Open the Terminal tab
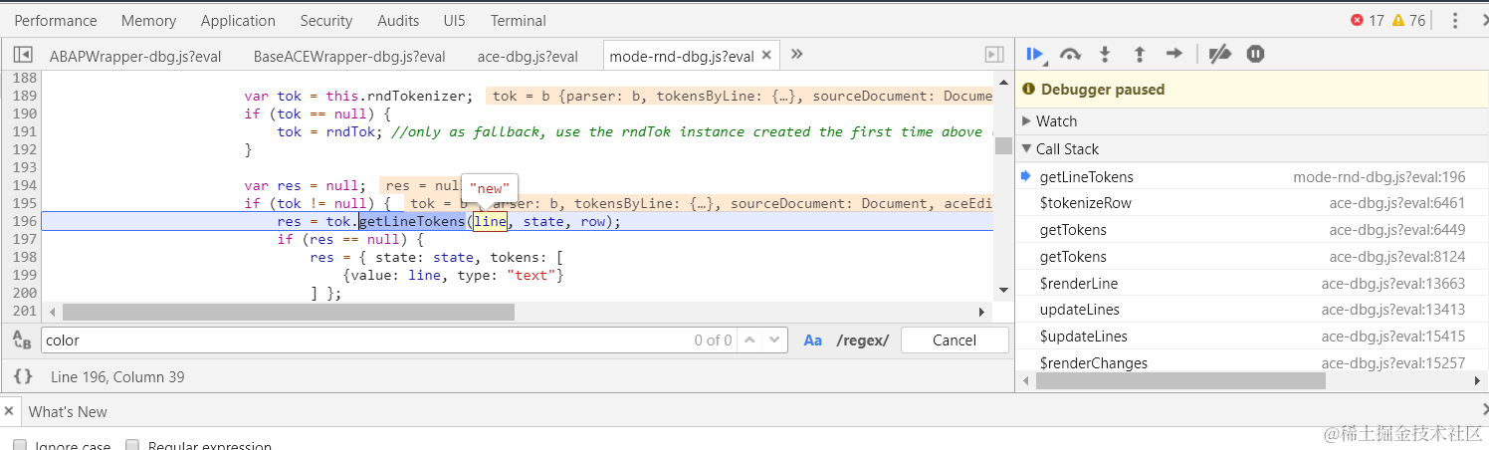Screen dimensions: 1489x450 (x=519, y=20)
